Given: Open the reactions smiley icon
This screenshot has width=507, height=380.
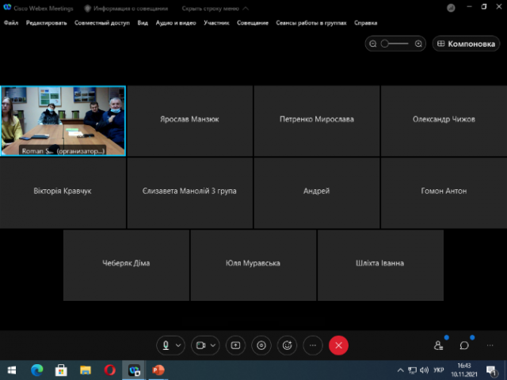Looking at the screenshot, I should tap(287, 345).
